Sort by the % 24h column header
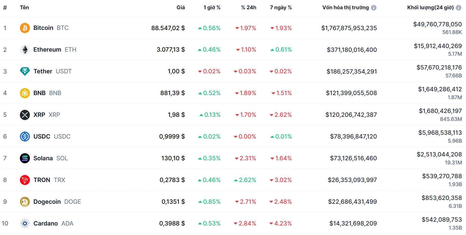 pos(248,8)
